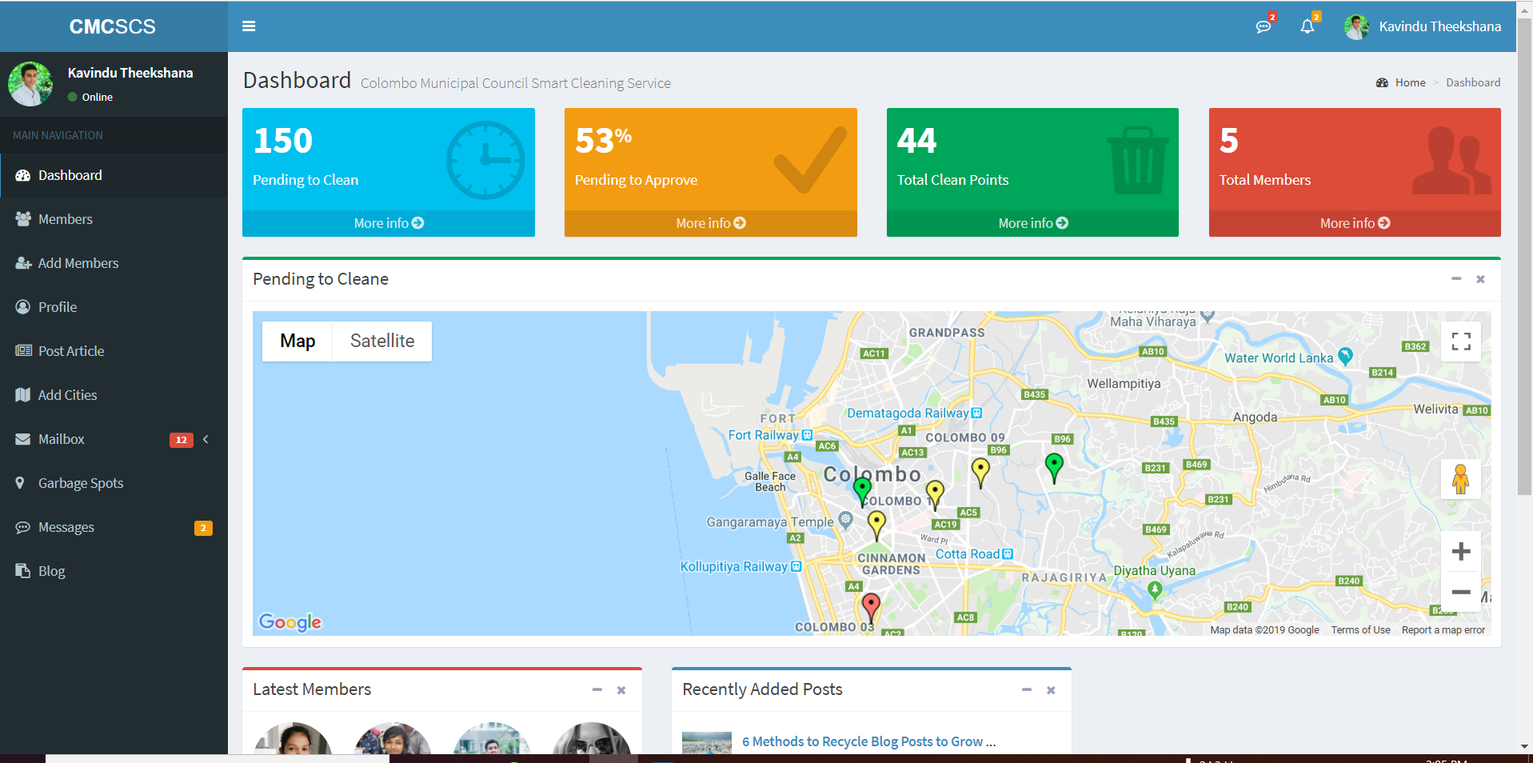Close the Latest Members panel
1533x763 pixels.
click(621, 690)
